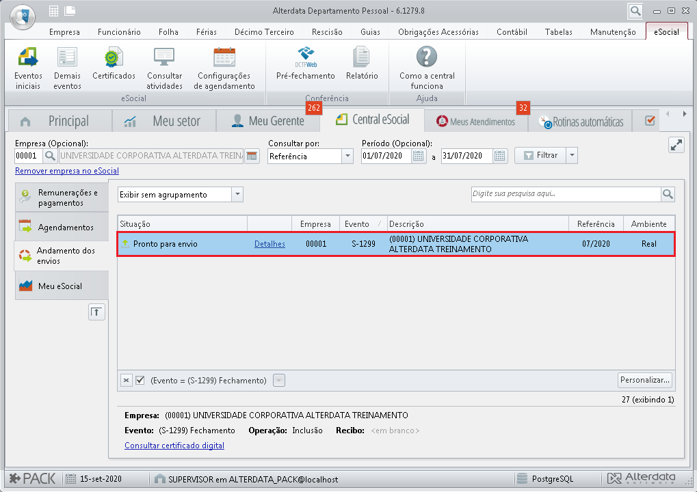
Task: Click the Digite sua pesquisa aqui field
Action: click(566, 194)
